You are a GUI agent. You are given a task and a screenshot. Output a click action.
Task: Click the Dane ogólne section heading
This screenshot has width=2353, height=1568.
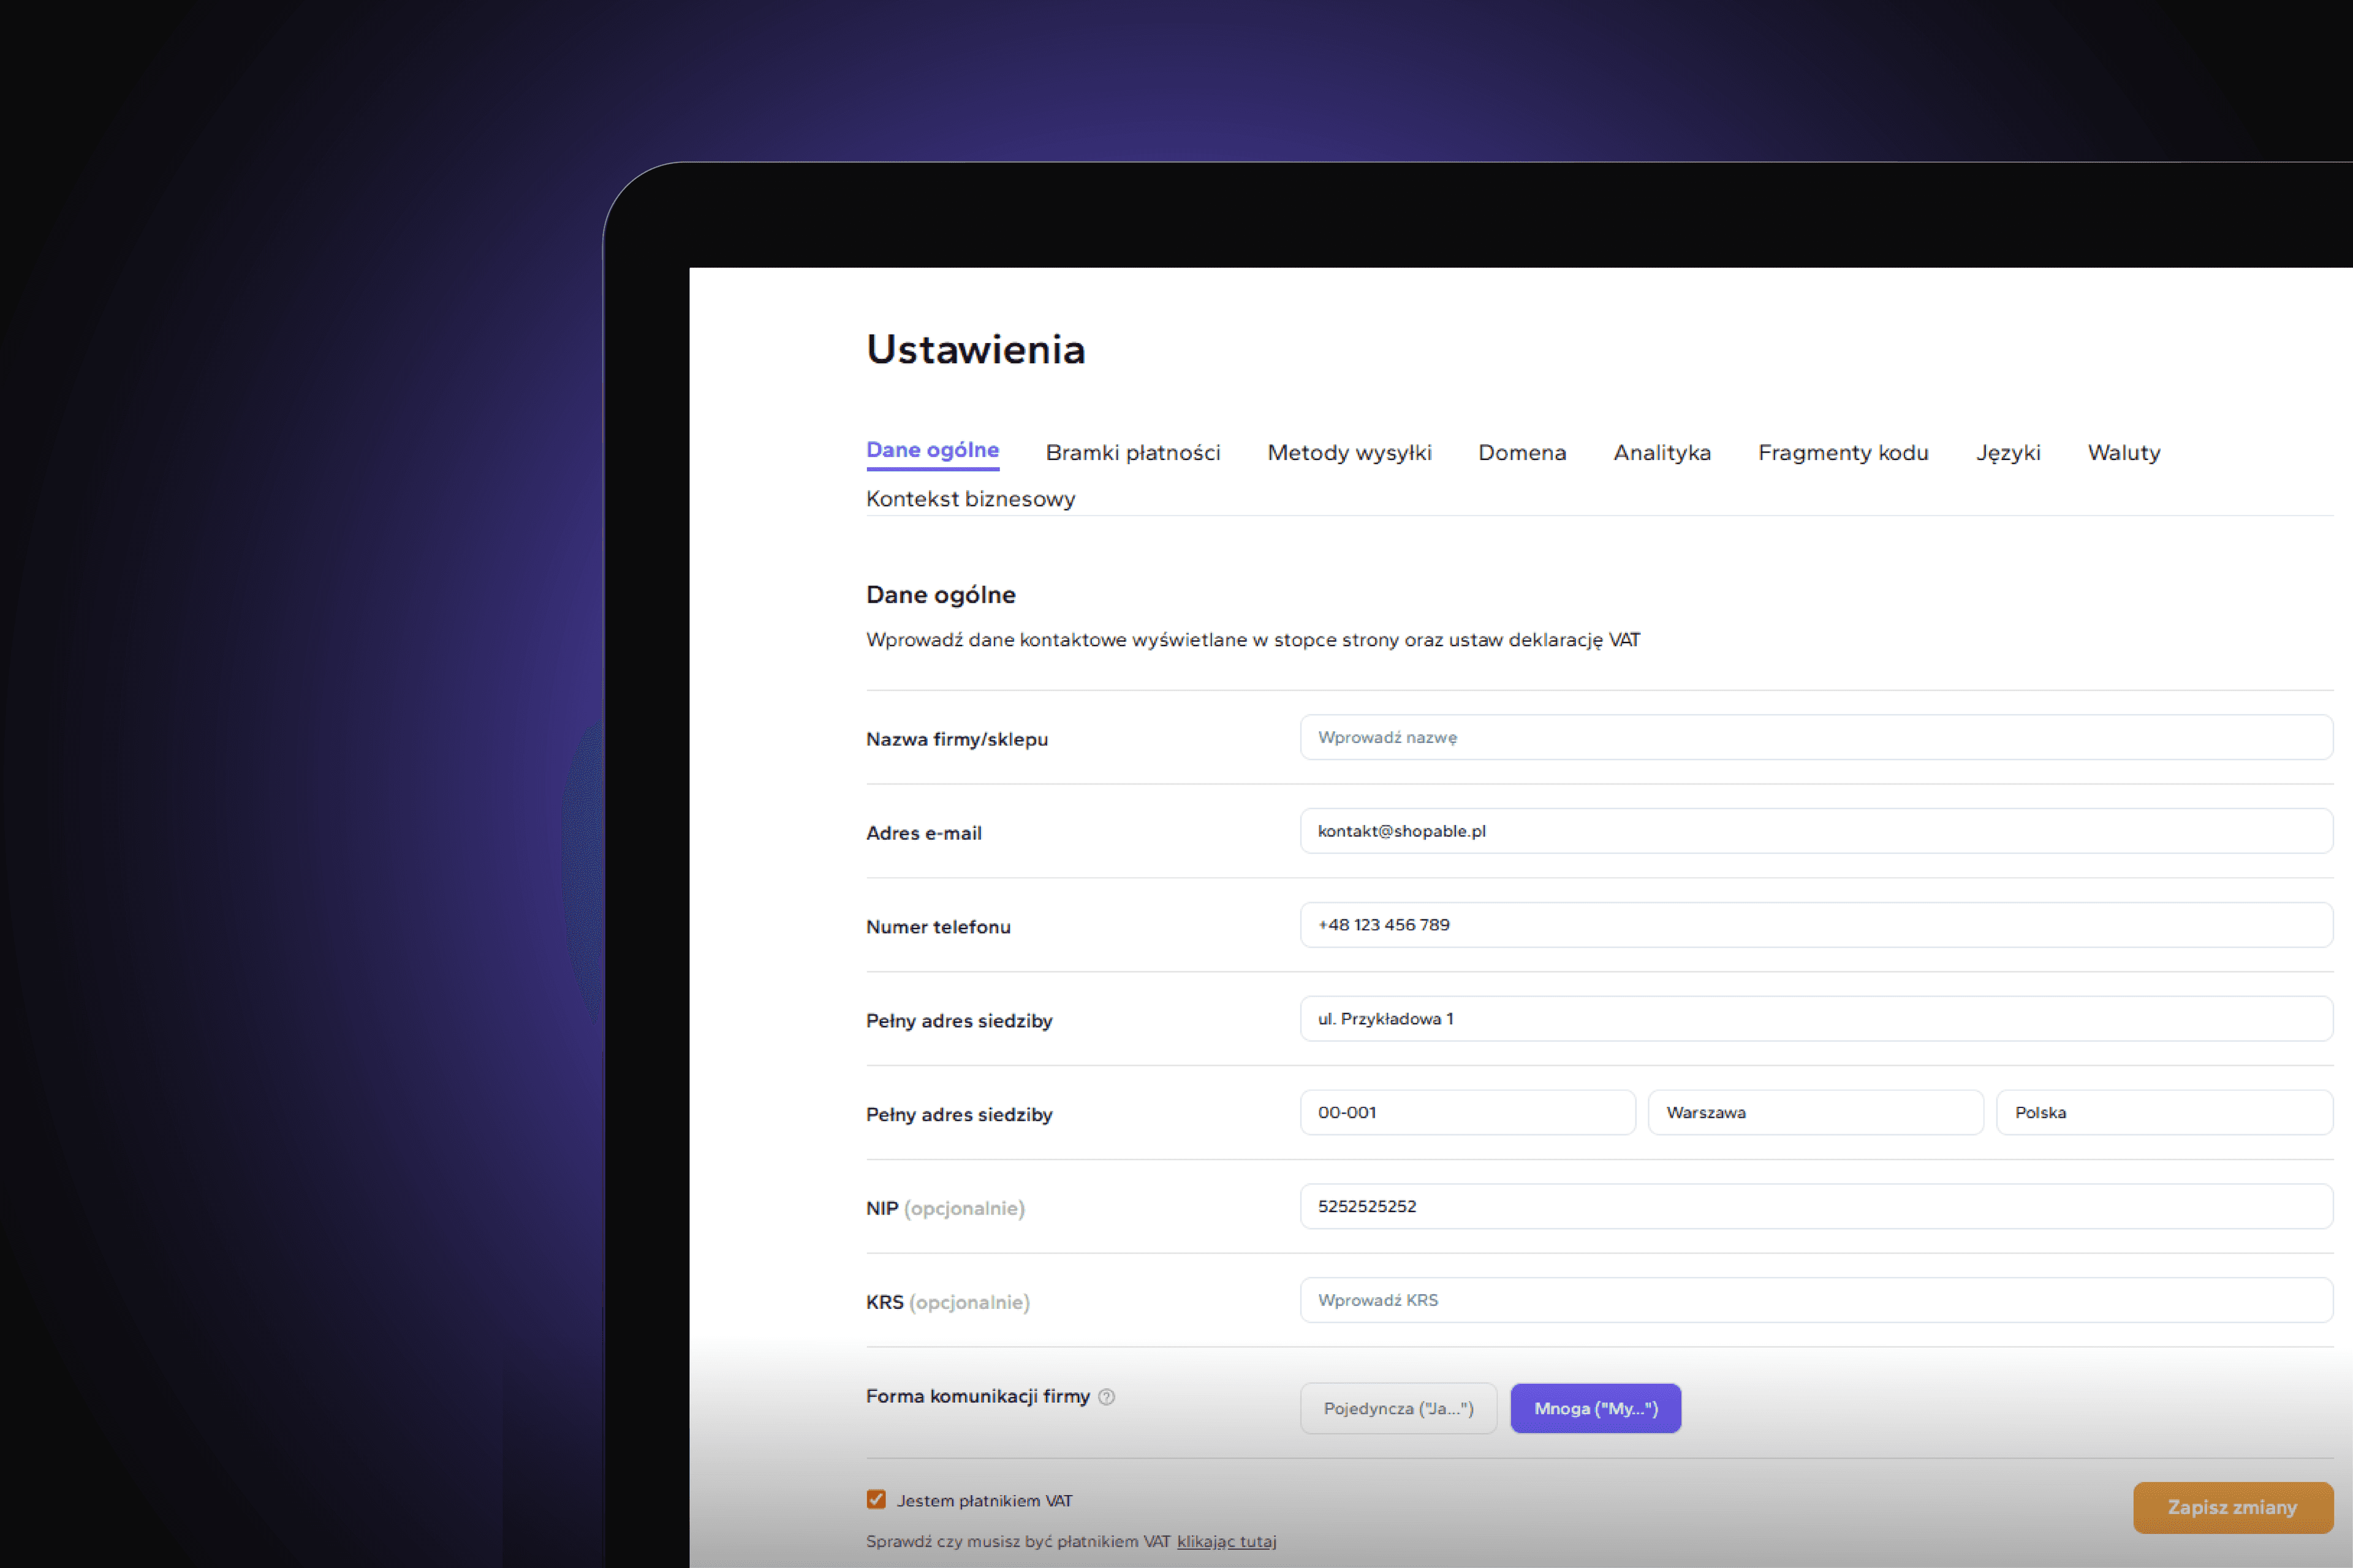pos(941,595)
